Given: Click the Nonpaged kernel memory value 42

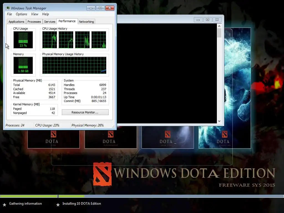Looking at the screenshot, I should (x=53, y=113).
